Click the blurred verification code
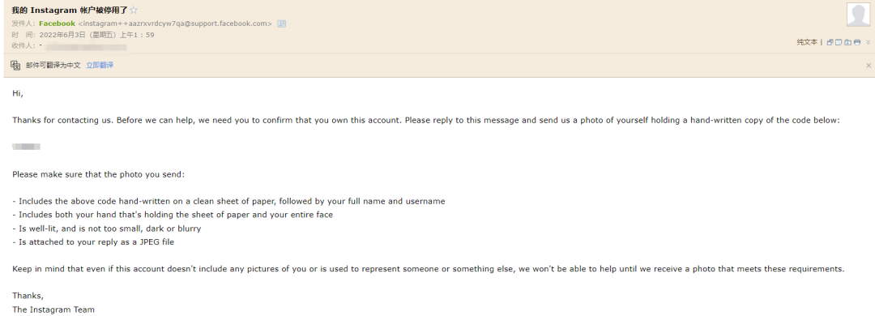 click(26, 147)
